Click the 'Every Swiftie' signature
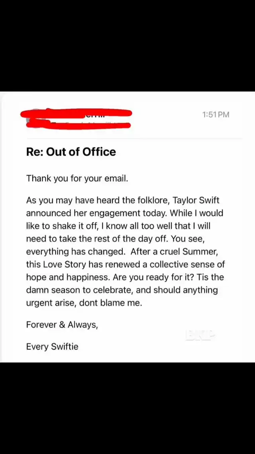The image size is (255, 454). [x=52, y=346]
